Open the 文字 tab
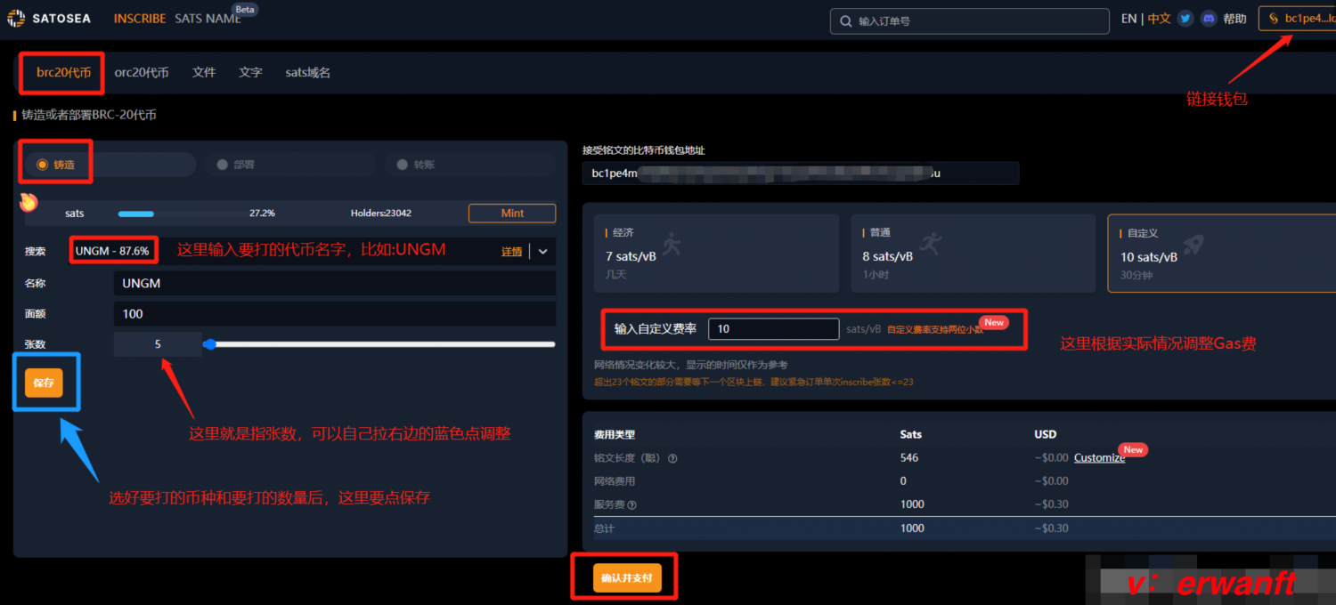Viewport: 1336px width, 605px height. [x=250, y=73]
